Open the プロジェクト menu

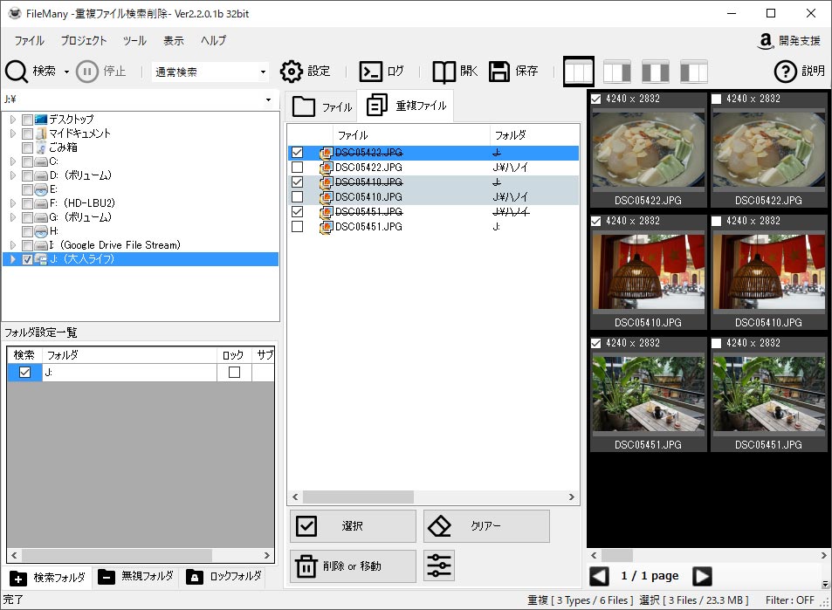(83, 41)
